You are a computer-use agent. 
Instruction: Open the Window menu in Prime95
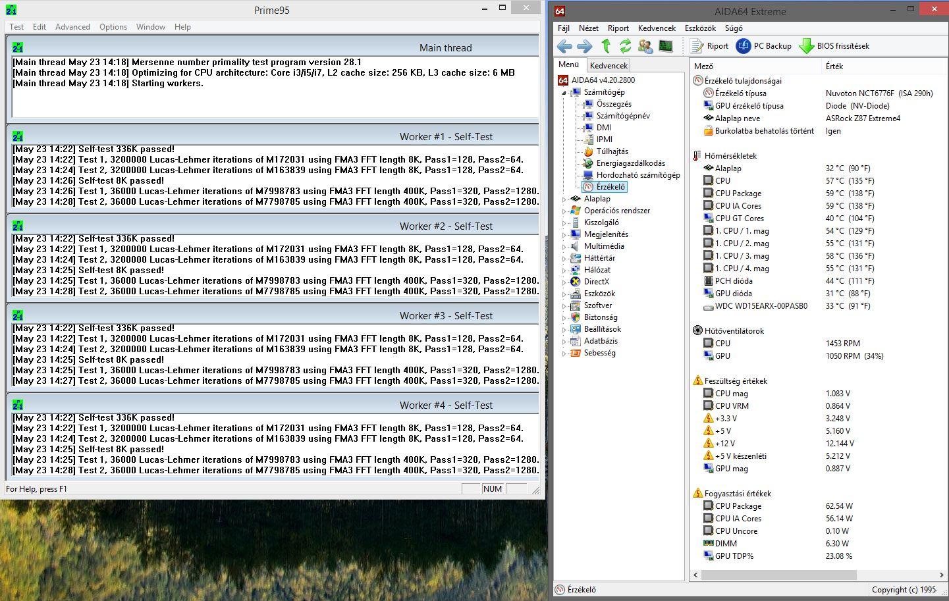coord(151,27)
